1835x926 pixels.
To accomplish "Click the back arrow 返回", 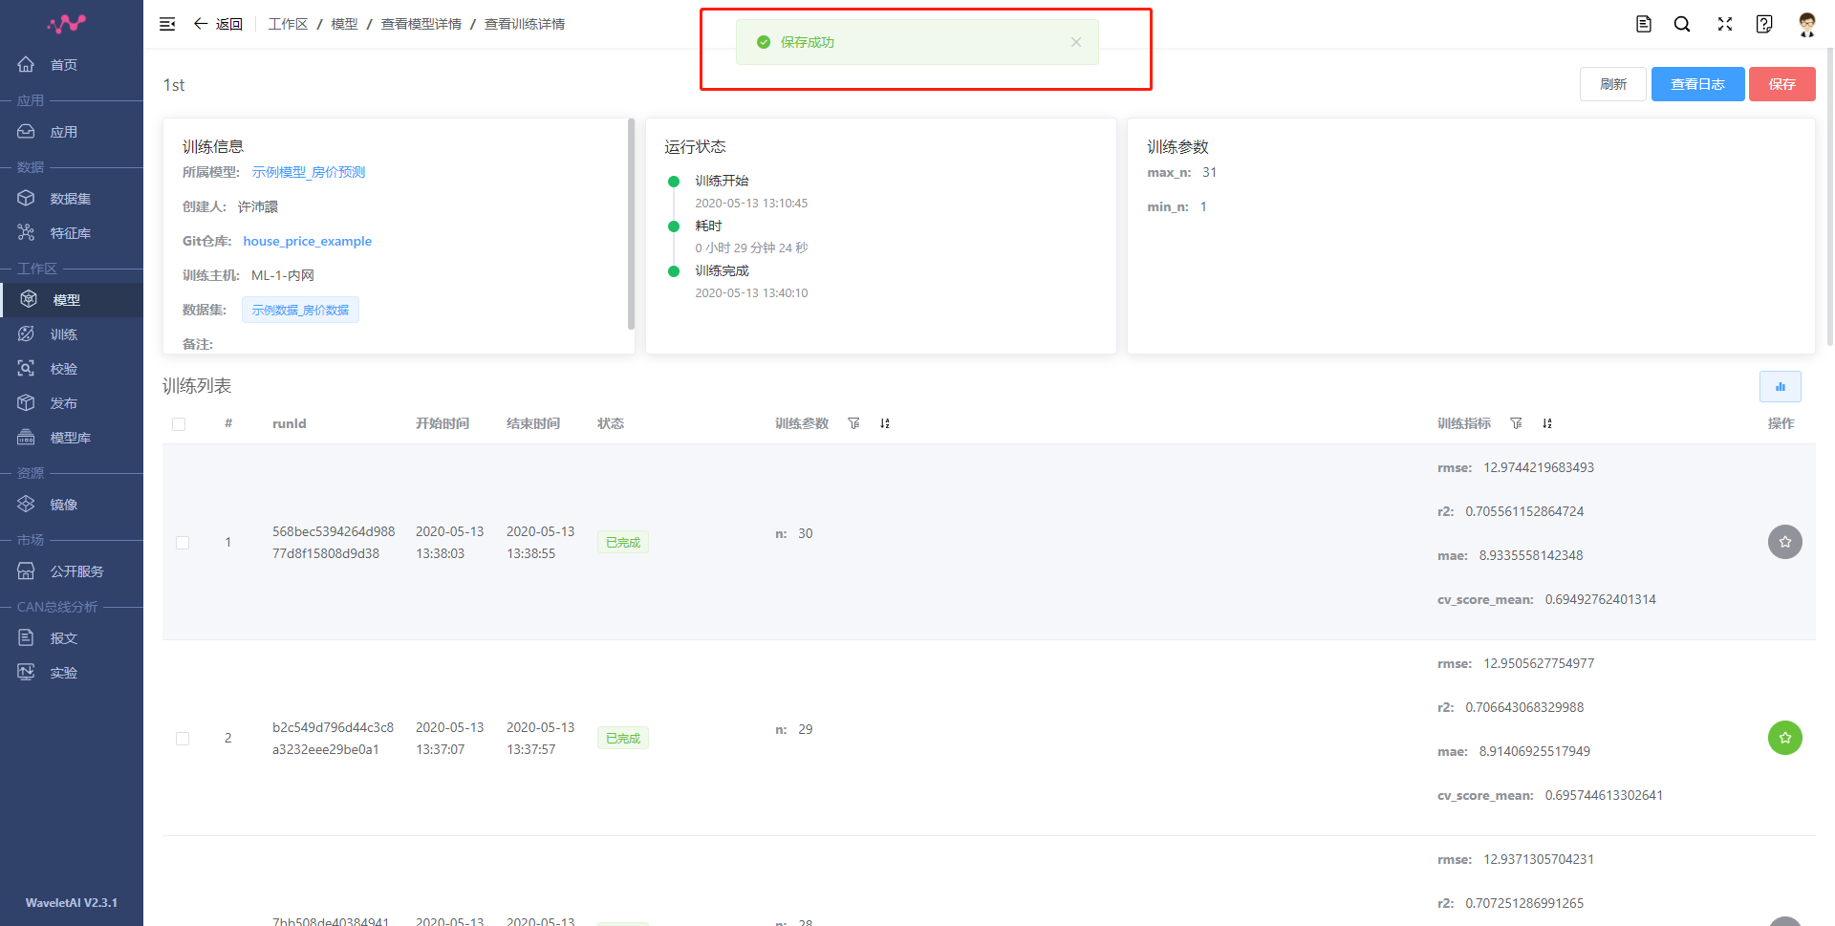I will tap(218, 24).
